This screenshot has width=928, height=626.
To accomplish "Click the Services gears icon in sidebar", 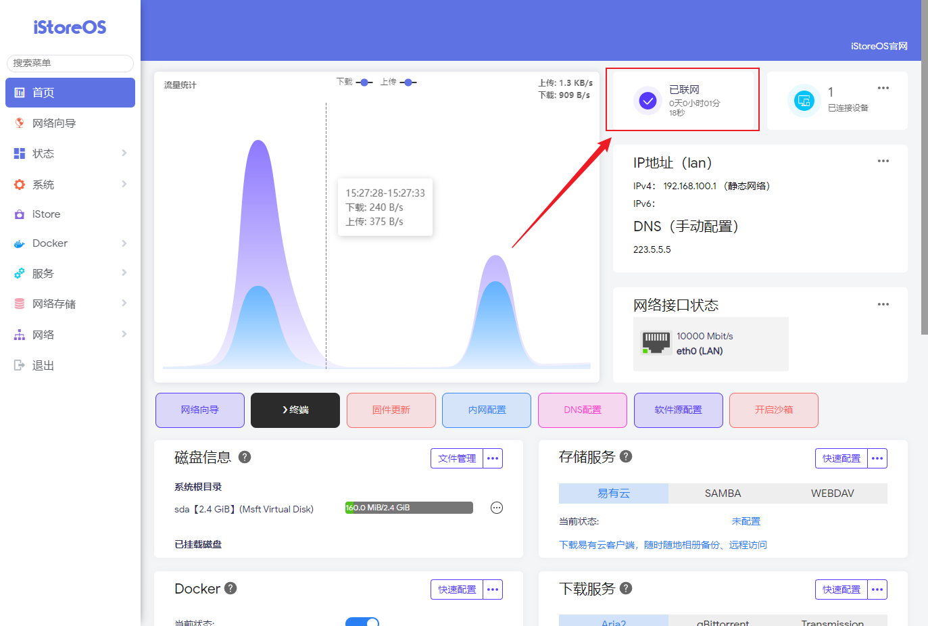I will coord(20,273).
